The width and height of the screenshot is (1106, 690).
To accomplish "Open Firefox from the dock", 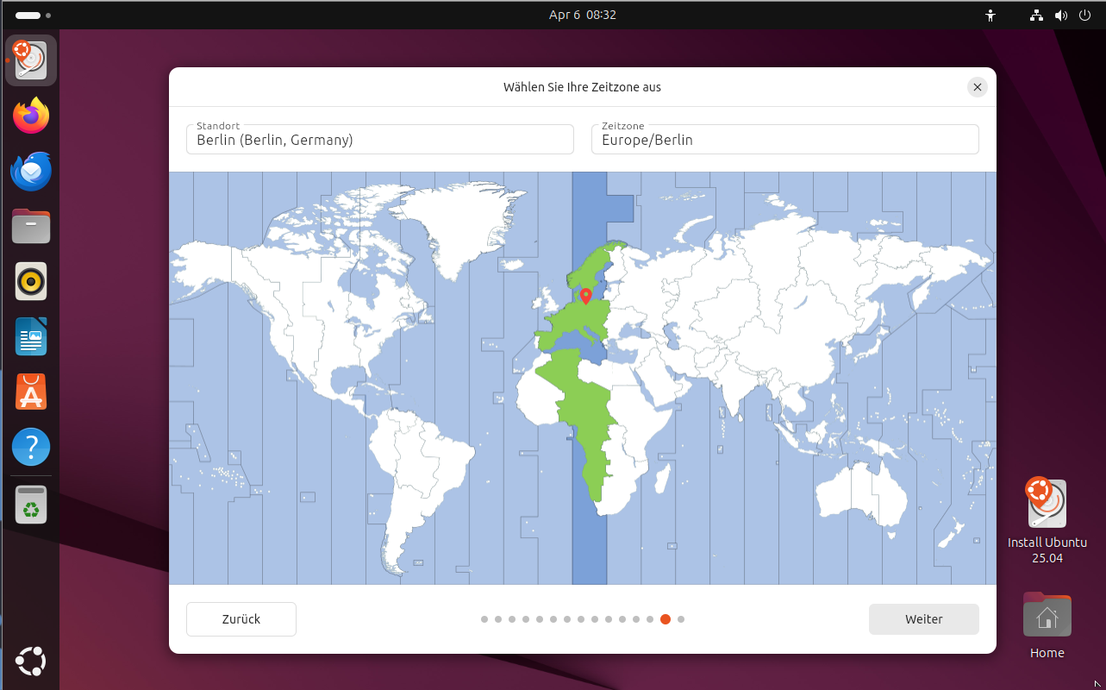I will [x=31, y=116].
